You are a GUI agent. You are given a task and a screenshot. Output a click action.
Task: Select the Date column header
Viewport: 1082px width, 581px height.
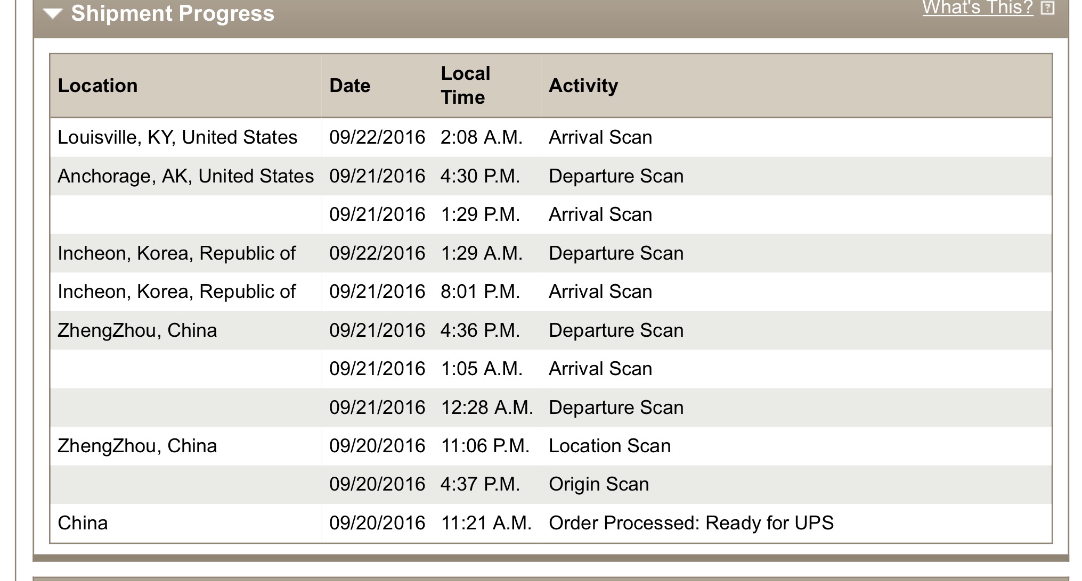pos(349,86)
